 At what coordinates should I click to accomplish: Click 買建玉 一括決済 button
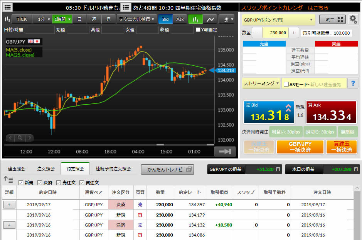click(x=342, y=147)
